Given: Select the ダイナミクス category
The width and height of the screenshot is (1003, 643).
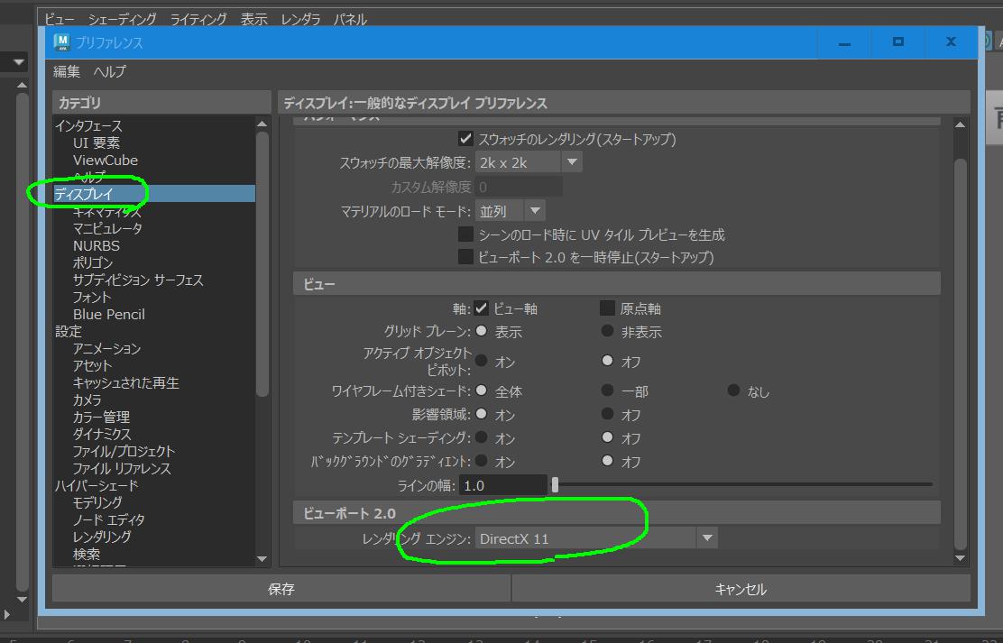Looking at the screenshot, I should point(102,434).
